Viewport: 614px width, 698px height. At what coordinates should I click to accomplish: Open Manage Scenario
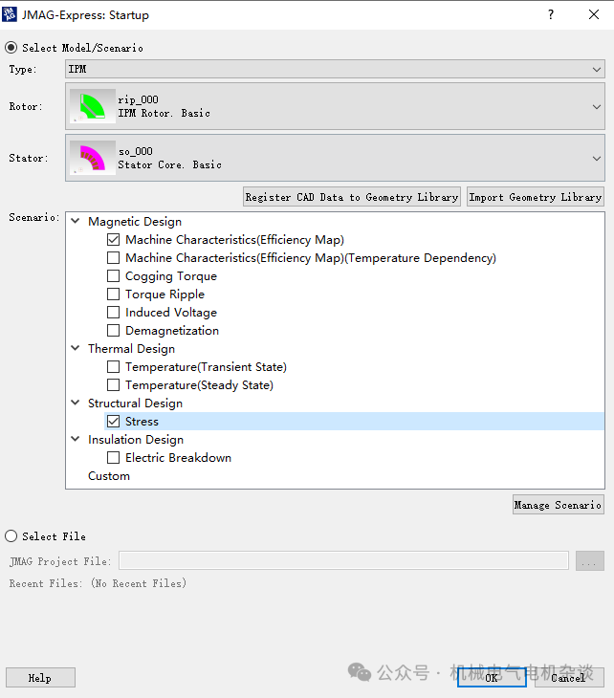pyautogui.click(x=559, y=505)
